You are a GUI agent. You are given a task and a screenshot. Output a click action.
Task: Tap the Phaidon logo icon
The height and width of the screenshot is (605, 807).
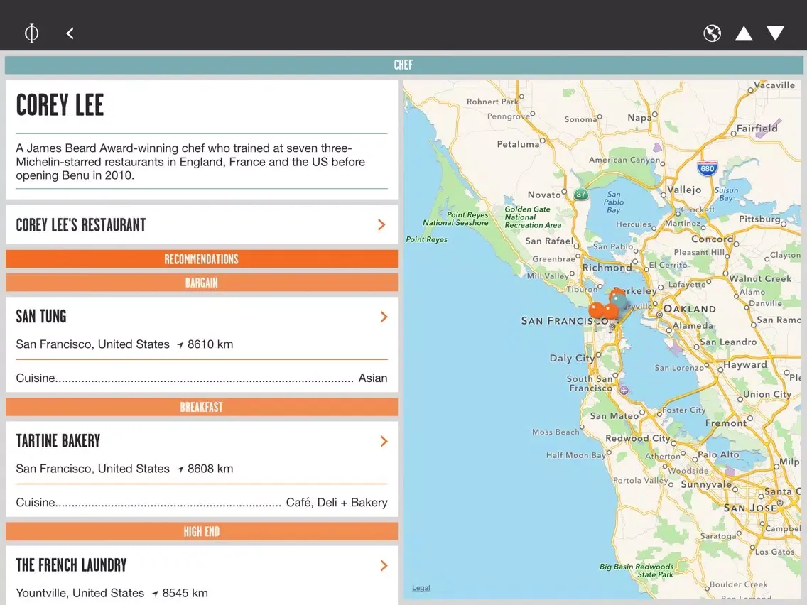click(31, 33)
